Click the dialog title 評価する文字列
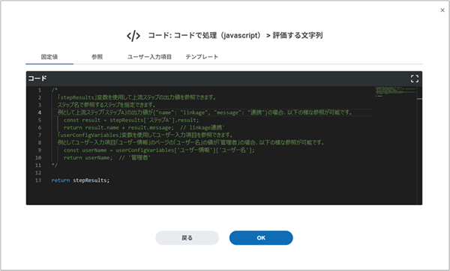Screen dimensions: 450x271 (x=297, y=35)
